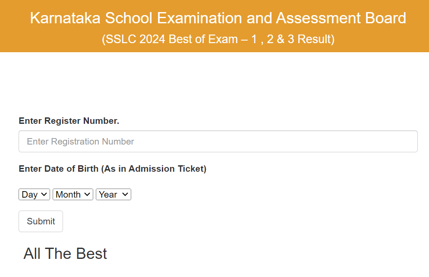Screen dimensions: 429x277
Task: Click the chevron arrow on Year selector
Action: (x=125, y=195)
